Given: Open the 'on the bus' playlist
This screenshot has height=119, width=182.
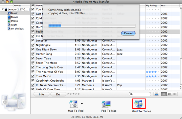Looking at the screenshot, I should point(16,28).
